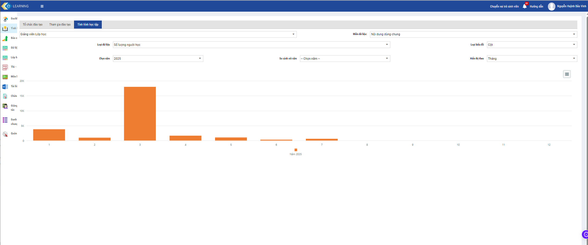Open the 'Thi' exam A/B icon
The image size is (588, 245).
coord(5,67)
